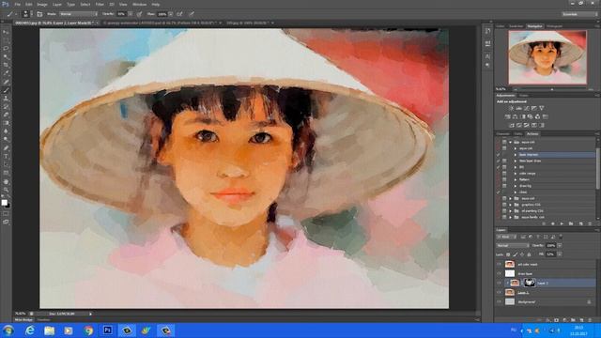Select the Rectangular Marquee tool
This screenshot has width=601, height=338.
pos(6,40)
